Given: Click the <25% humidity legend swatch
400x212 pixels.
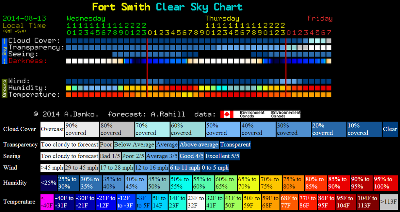Looking at the screenshot, I should (48, 183).
